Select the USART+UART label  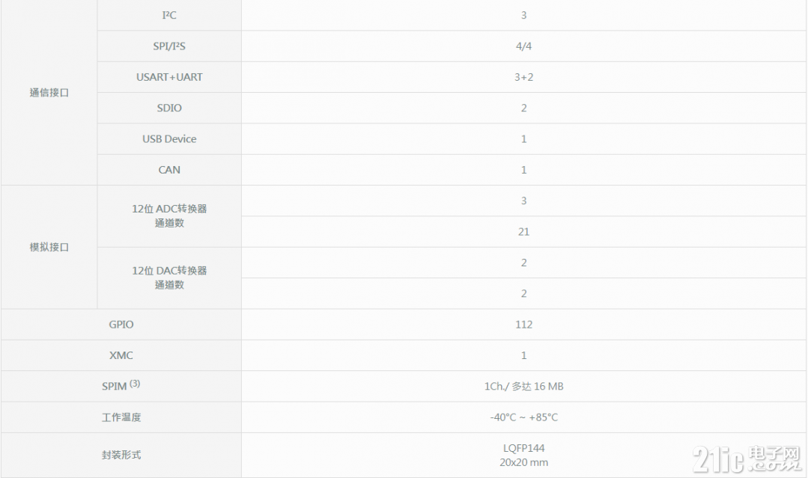click(x=169, y=77)
